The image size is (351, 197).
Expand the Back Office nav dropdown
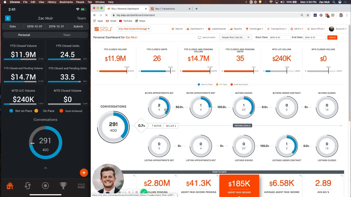[316, 29]
